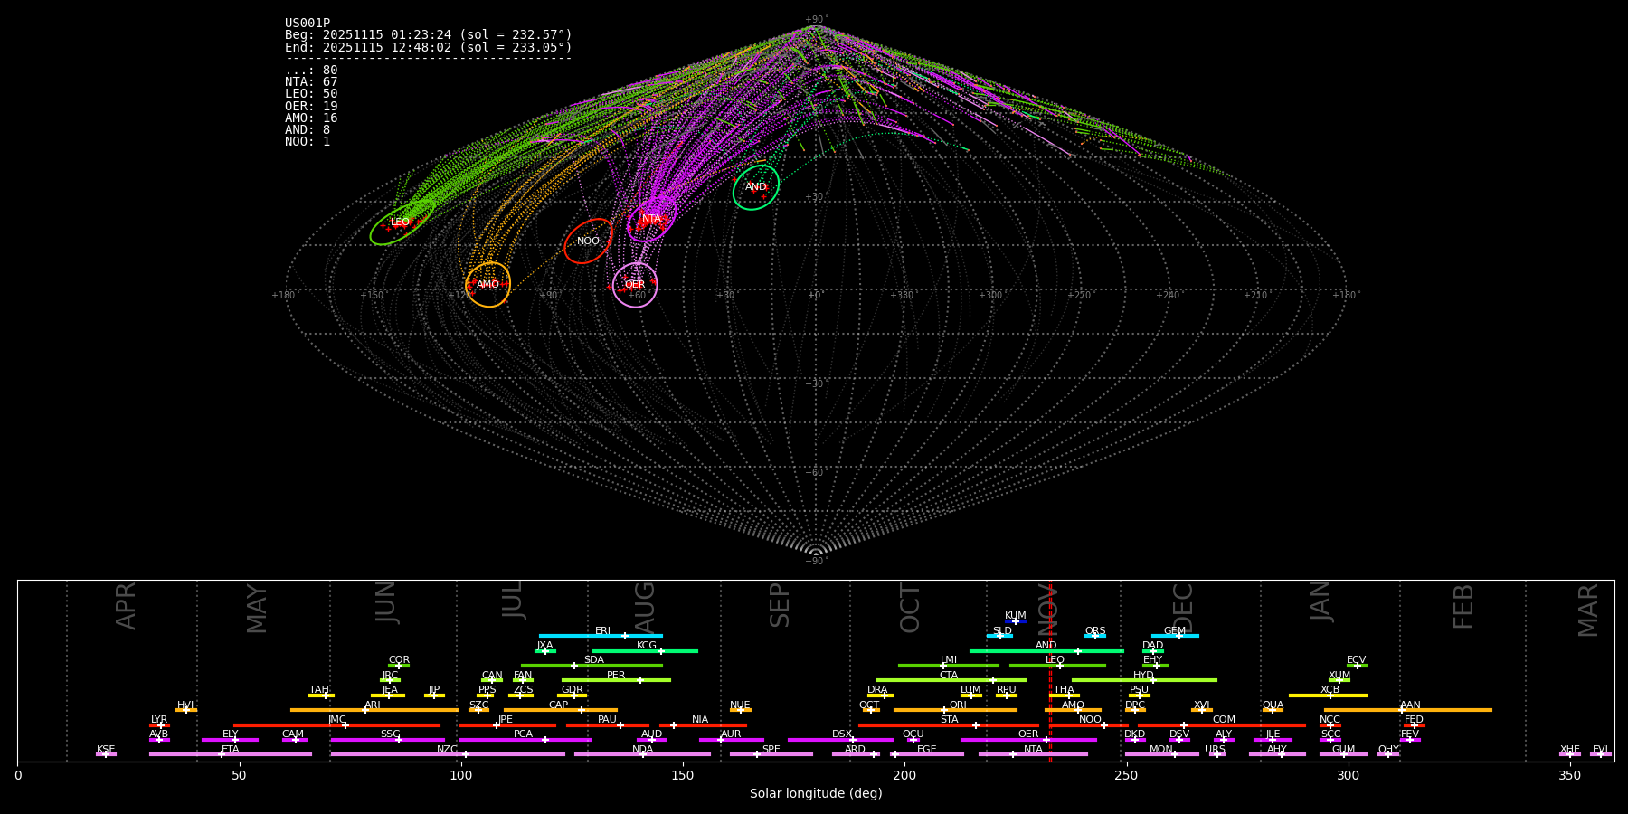The width and height of the screenshot is (1628, 814).
Task: Select the AAN shower bar in the timeline
Action: (1408, 710)
